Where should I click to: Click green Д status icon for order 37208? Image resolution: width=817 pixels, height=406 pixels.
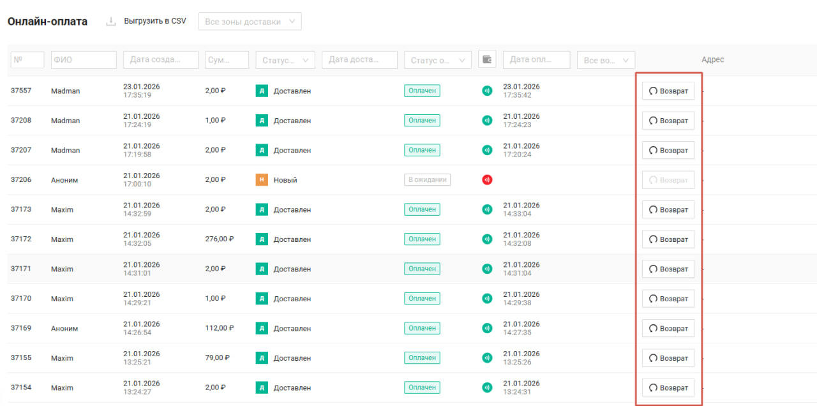pyautogui.click(x=262, y=121)
